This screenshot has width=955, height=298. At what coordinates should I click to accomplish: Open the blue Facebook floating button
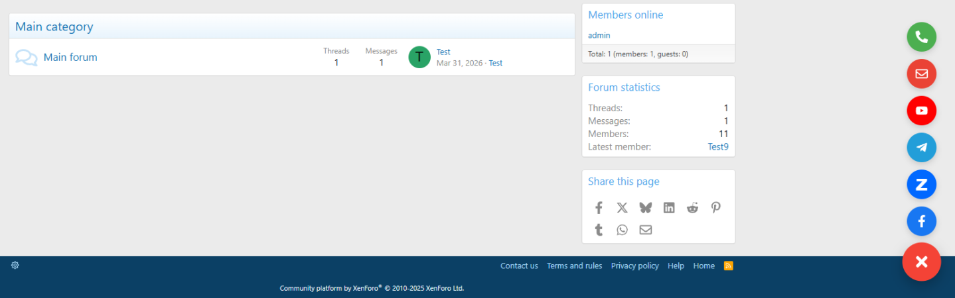pyautogui.click(x=921, y=222)
